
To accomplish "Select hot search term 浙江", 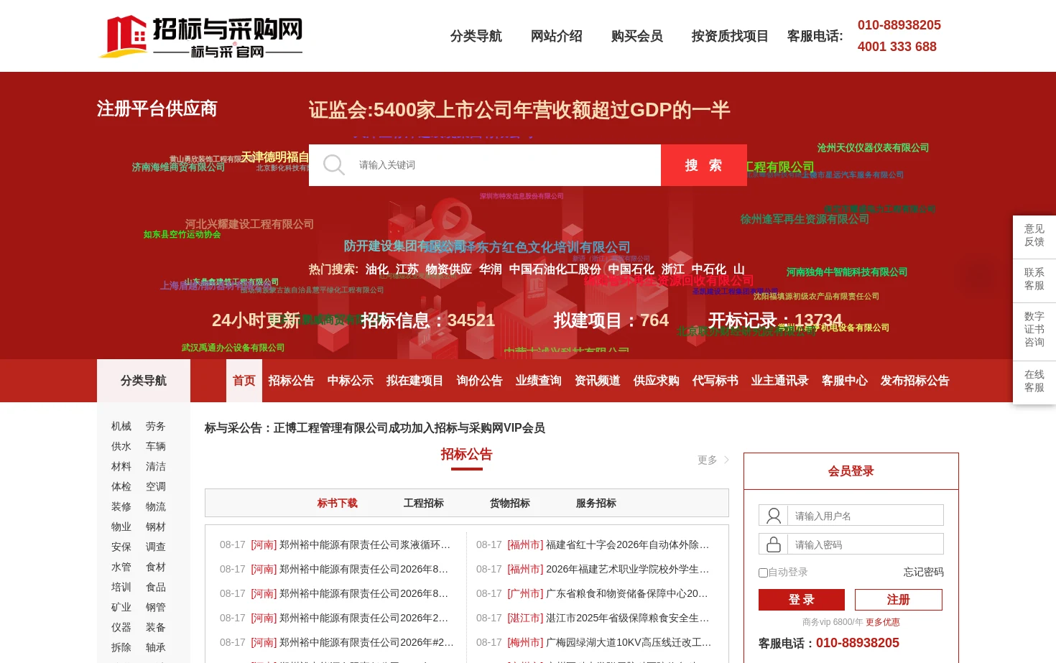I will coord(673,269).
